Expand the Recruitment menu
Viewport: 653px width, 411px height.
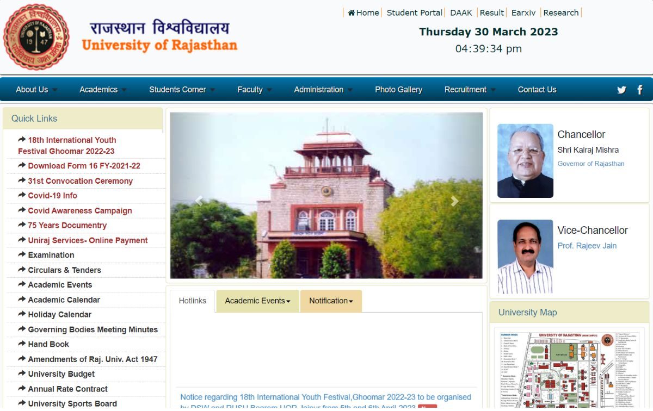(x=470, y=90)
